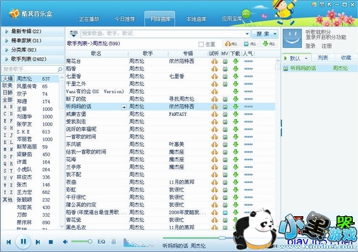Download 听妈妈的话 from the song list
The height and width of the screenshot is (252, 358).
236,107
